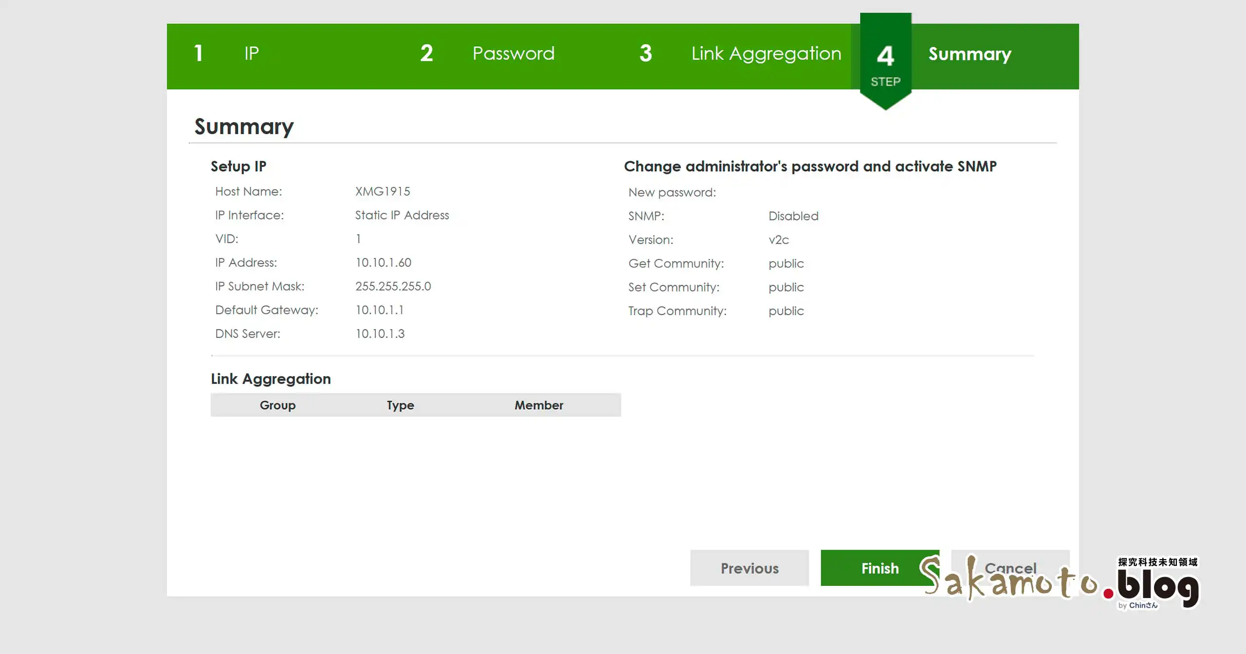Click the SNMP Disabled status field

coord(793,216)
